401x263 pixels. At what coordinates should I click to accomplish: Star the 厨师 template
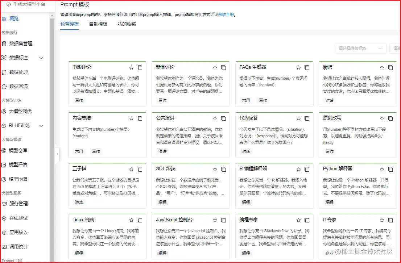382,68
